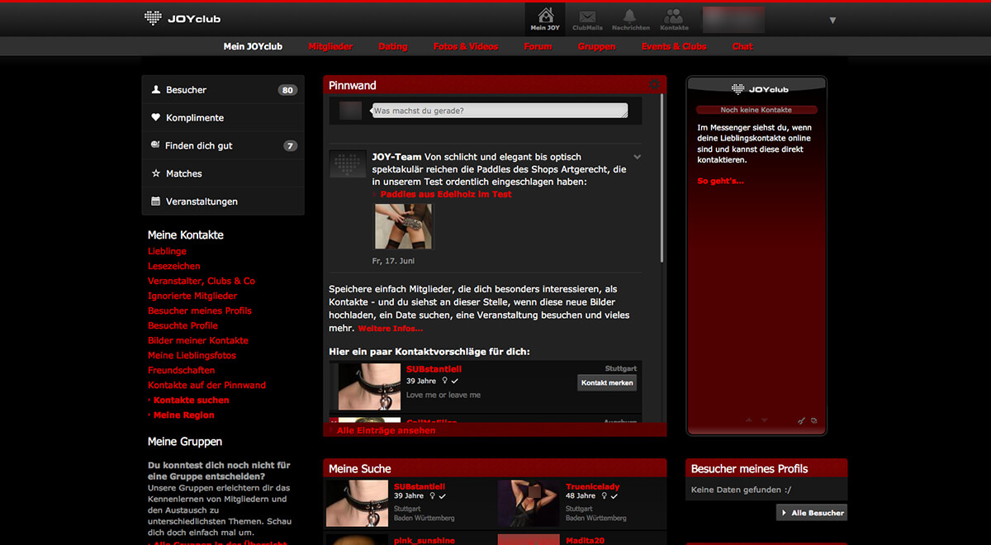Click the messenger JOYclub logo
The width and height of the screenshot is (991, 545).
pos(760,89)
